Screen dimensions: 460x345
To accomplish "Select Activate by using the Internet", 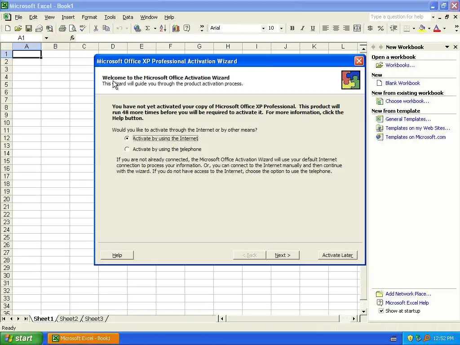I will [127, 138].
